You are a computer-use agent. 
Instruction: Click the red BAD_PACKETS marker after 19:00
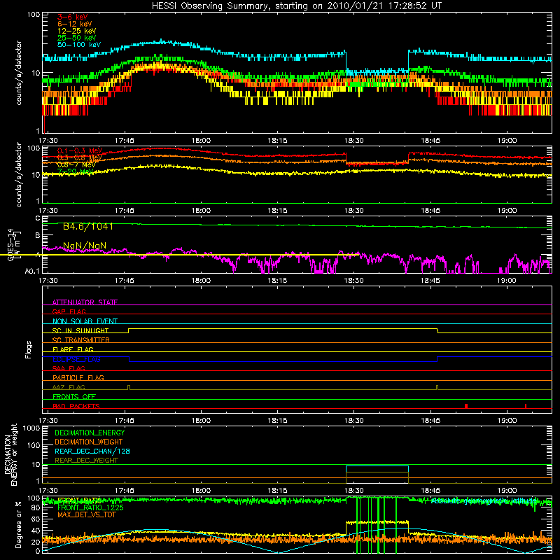(526, 406)
